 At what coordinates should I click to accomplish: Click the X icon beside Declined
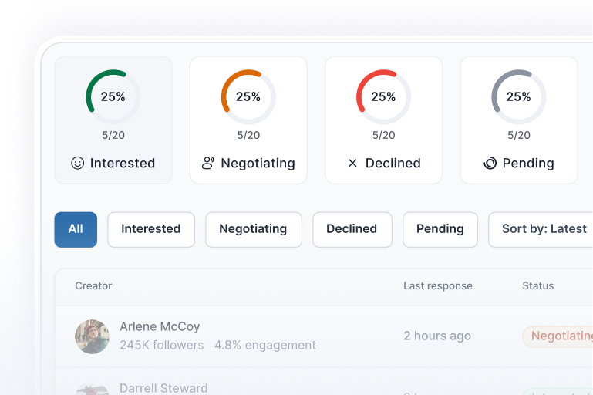point(352,163)
